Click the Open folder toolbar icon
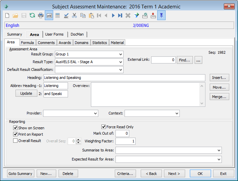Image resolution: width=238 pixels, height=181 pixels. click(x=15, y=15)
